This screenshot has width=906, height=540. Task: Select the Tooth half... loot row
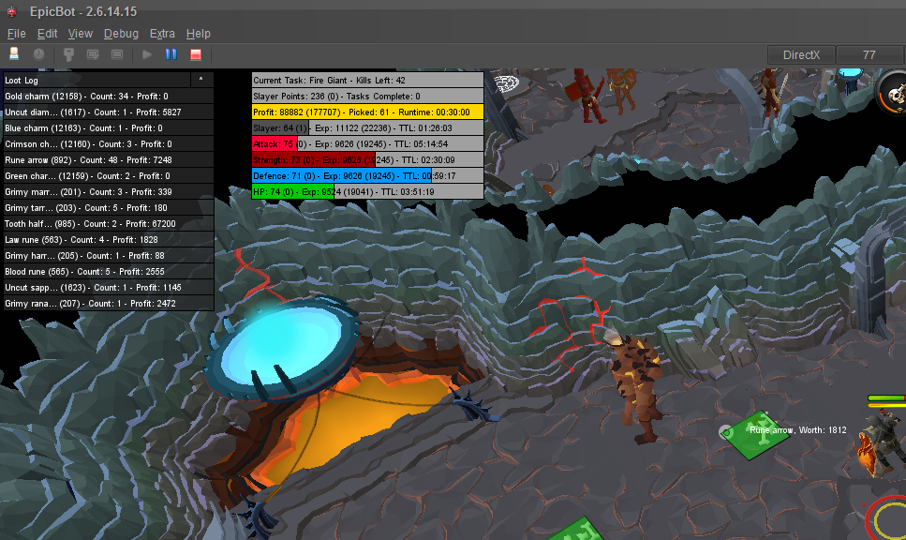tap(109, 223)
